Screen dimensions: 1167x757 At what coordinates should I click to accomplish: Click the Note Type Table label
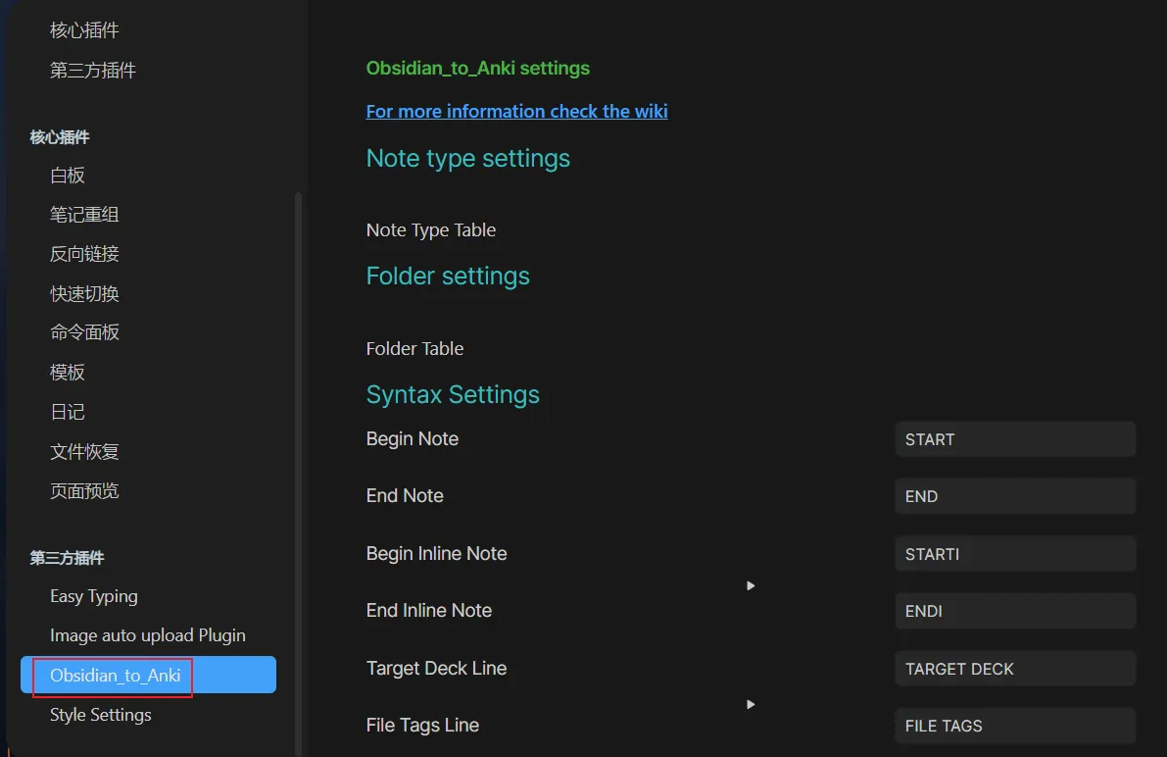[431, 229]
